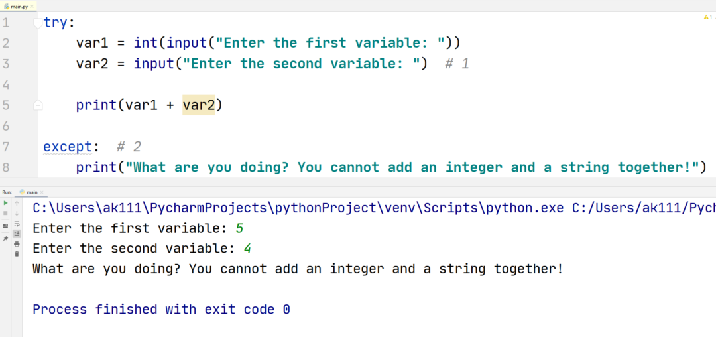
Task: Click line number 8 in the gutter
Action: [6, 167]
